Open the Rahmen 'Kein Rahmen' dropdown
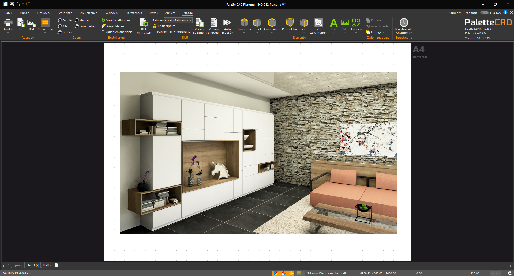The height and width of the screenshot is (276, 514). pyautogui.click(x=178, y=20)
